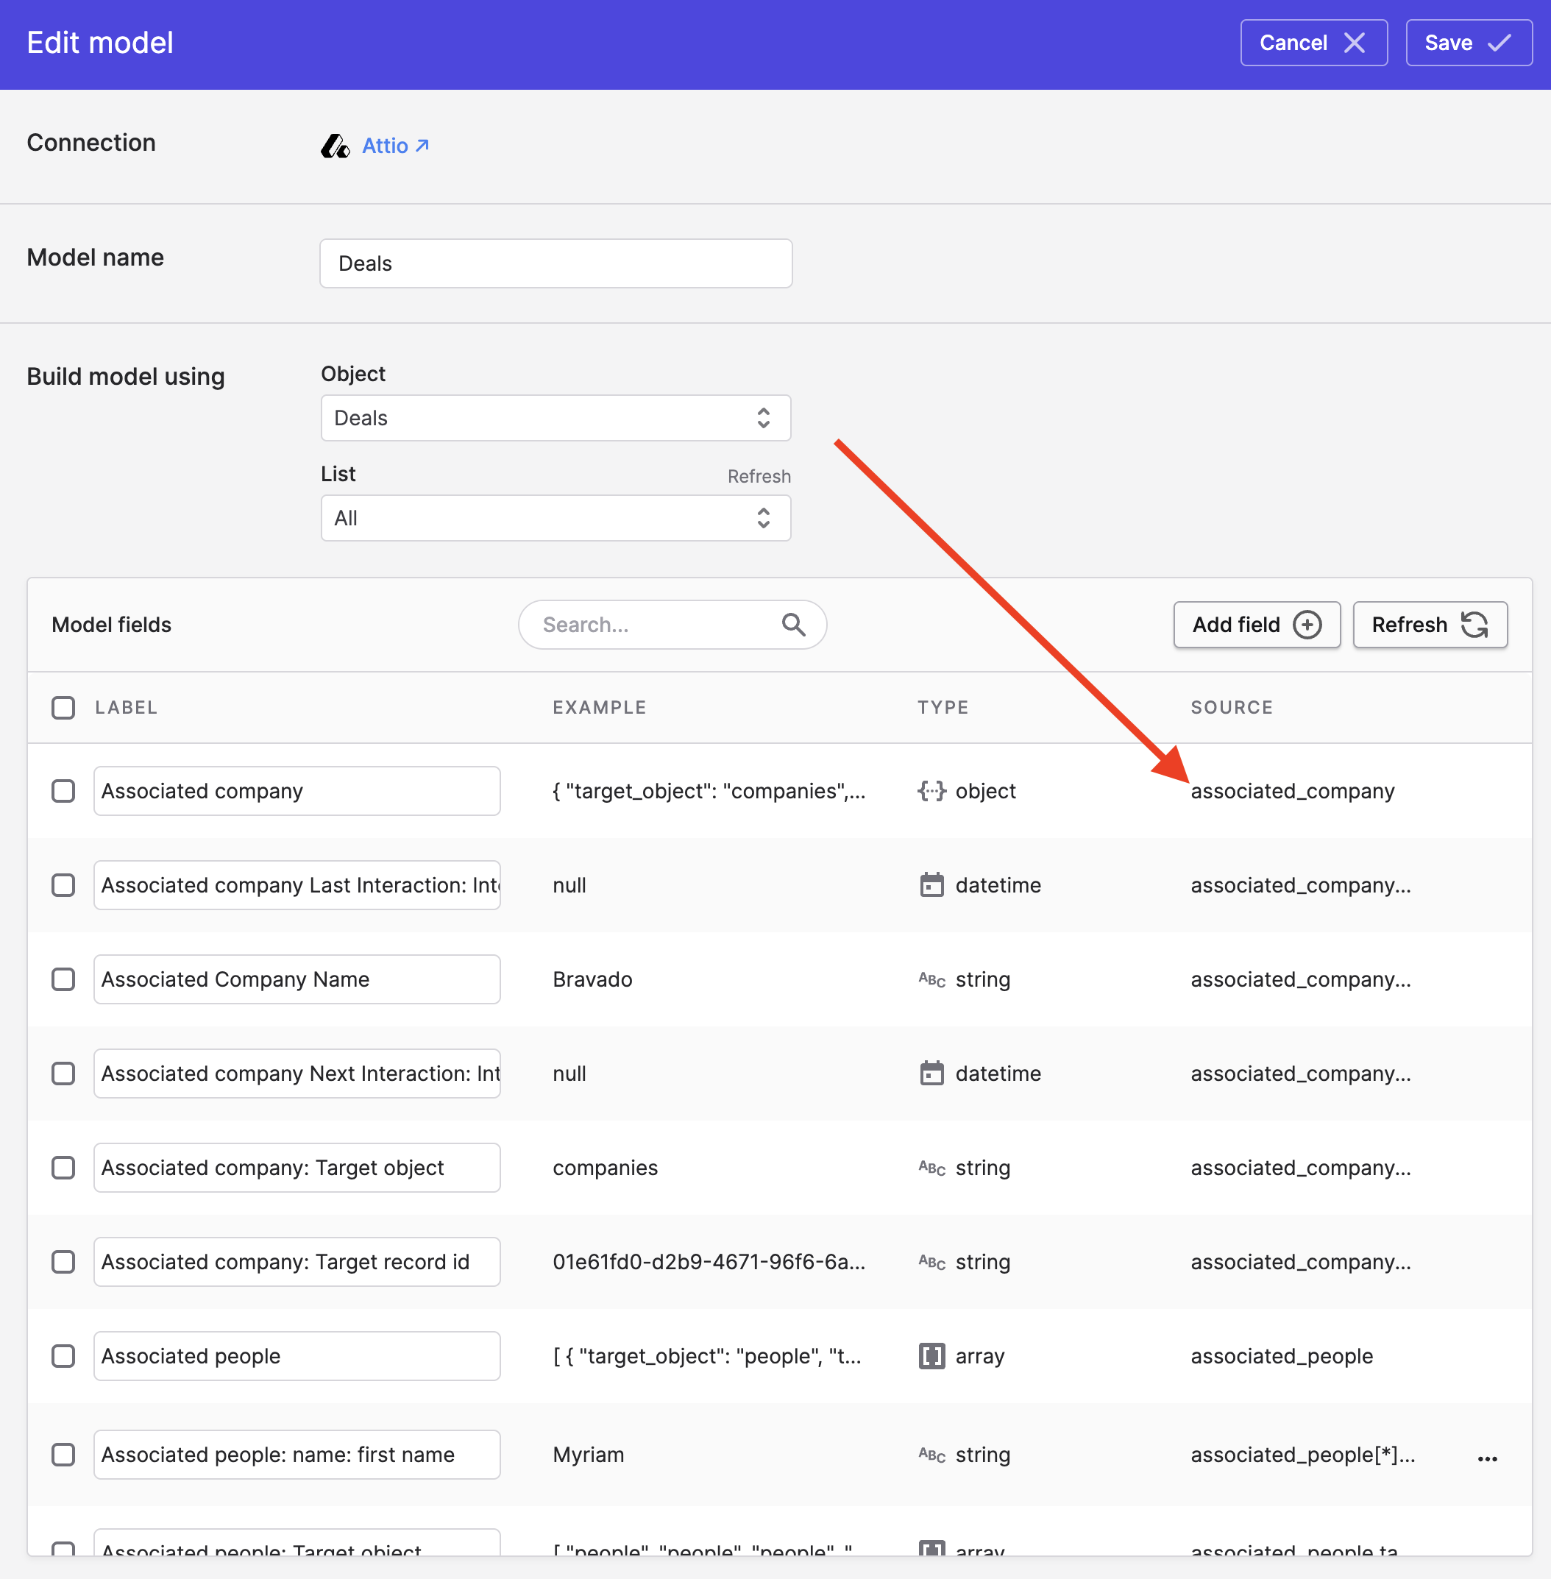Viewport: 1551px width, 1579px height.
Task: Click the Model name input field
Action: 556,263
